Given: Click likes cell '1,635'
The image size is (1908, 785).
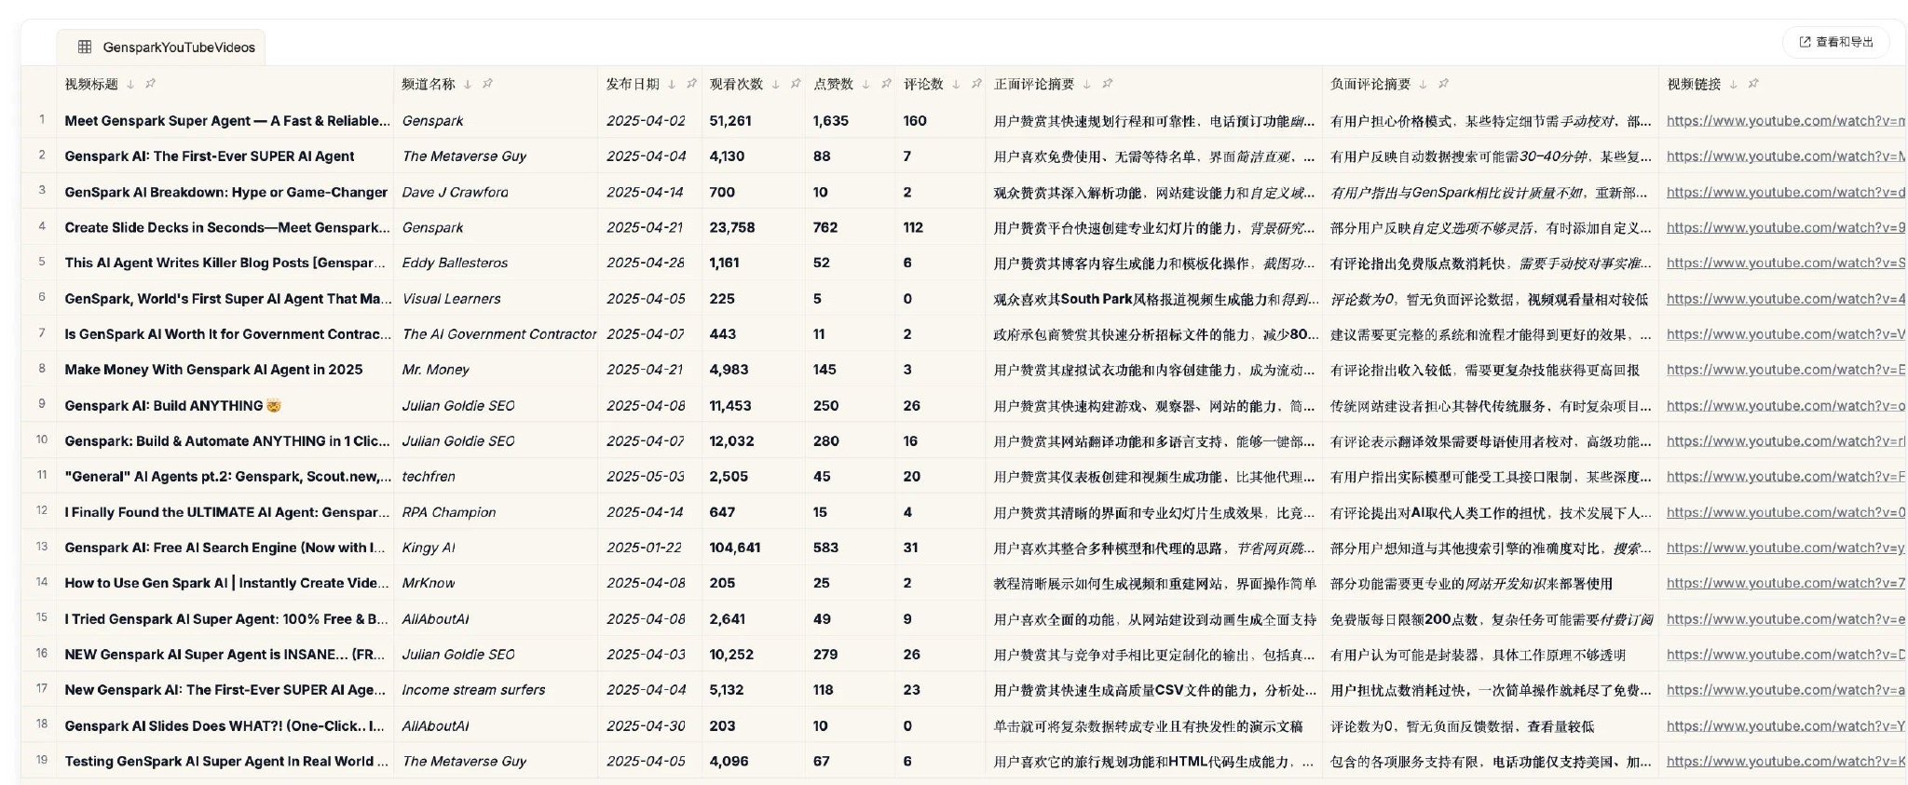Looking at the screenshot, I should point(831,120).
